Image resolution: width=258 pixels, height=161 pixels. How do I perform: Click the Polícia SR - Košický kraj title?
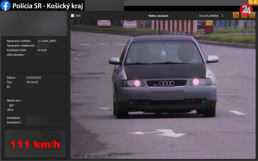coord(48,6)
